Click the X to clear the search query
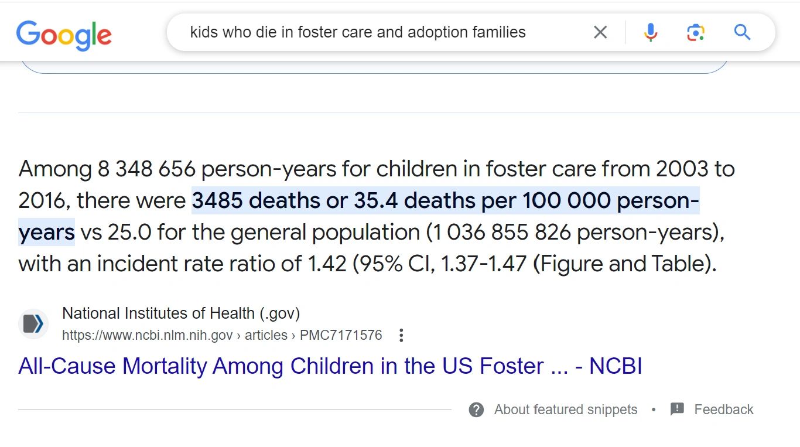This screenshot has height=447, width=800. (x=600, y=32)
